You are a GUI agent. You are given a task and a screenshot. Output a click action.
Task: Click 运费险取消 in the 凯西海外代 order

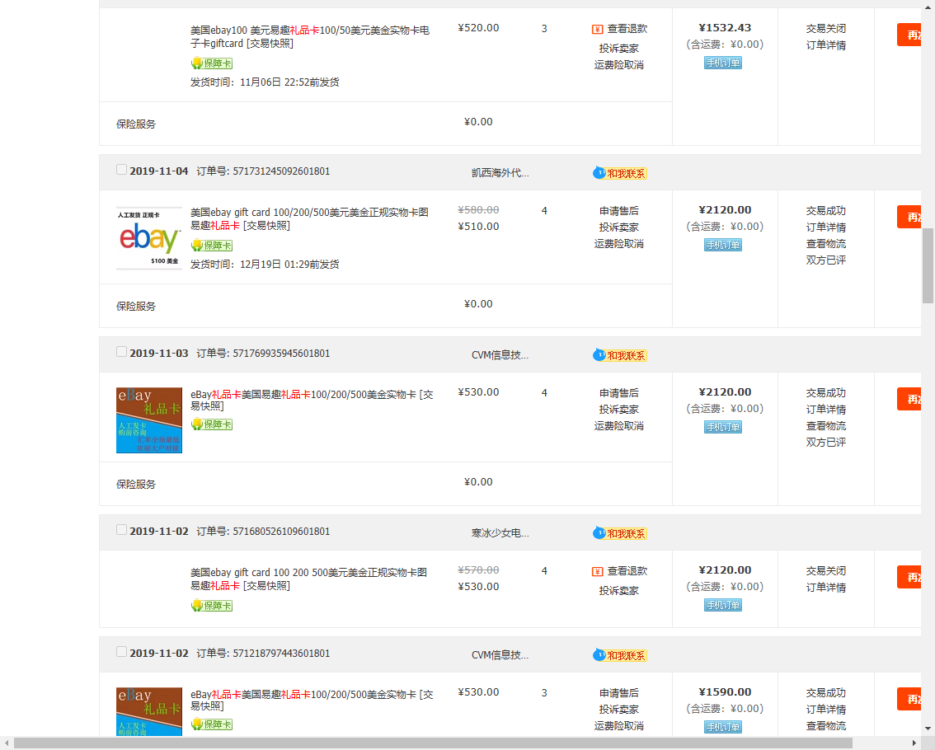(619, 244)
